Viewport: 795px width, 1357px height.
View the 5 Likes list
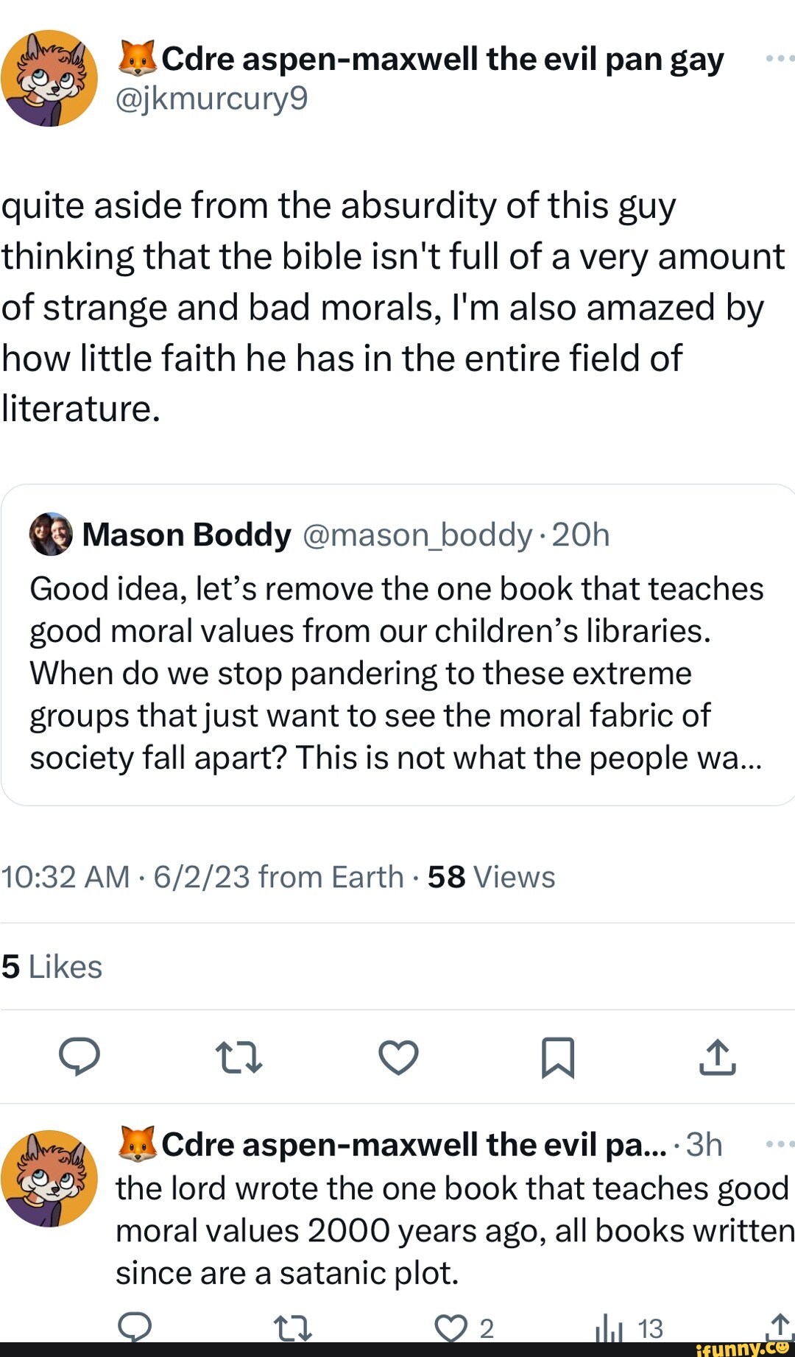52,967
